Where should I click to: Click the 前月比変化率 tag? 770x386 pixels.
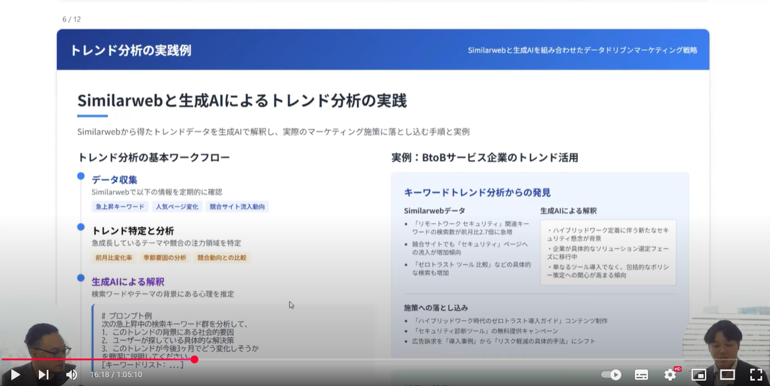tap(114, 258)
